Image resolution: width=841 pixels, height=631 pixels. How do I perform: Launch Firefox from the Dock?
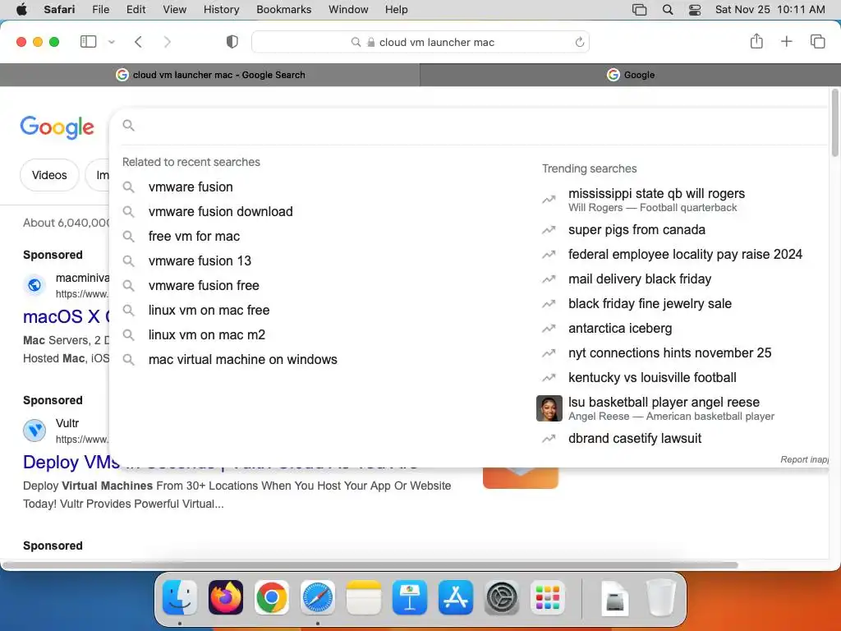225,597
